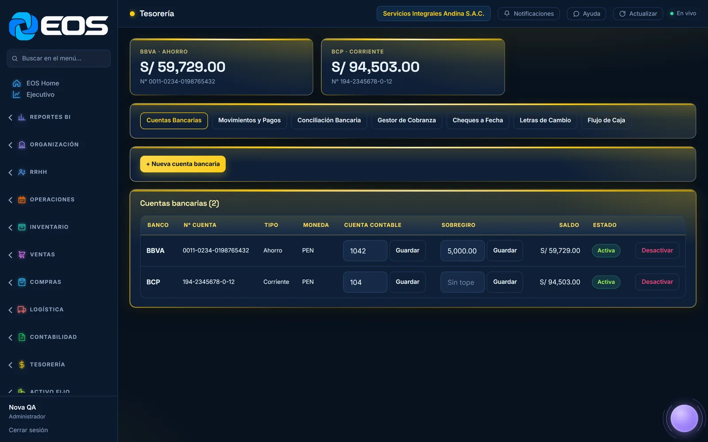Expand the Ventas section chevron
This screenshot has width=708, height=442.
(x=11, y=255)
